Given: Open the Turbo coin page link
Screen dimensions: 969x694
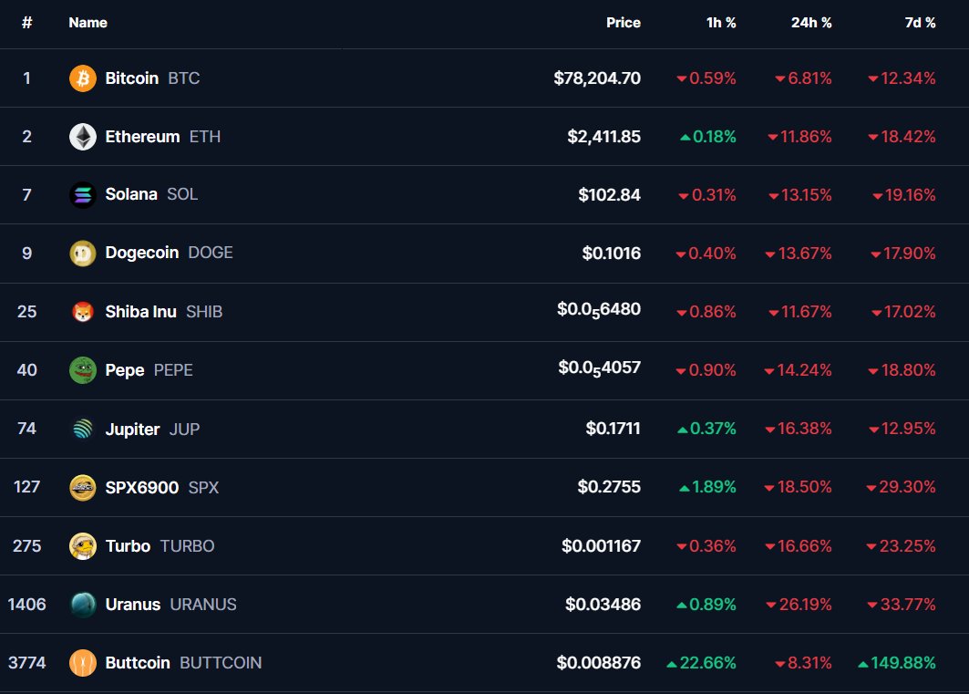Looking at the screenshot, I should coord(128,546).
